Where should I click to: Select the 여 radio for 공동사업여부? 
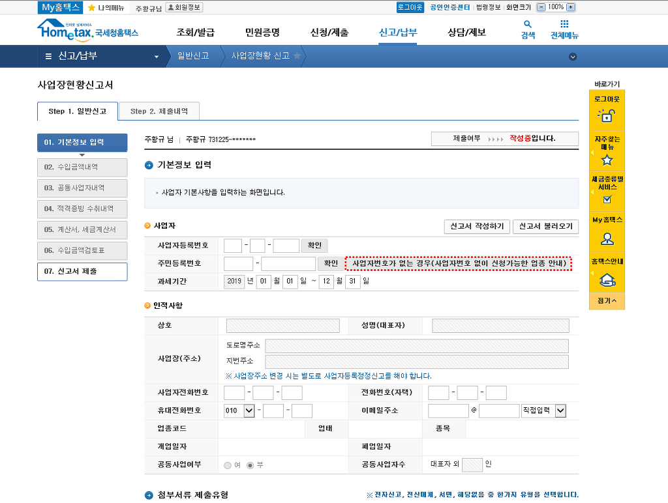coord(228,465)
